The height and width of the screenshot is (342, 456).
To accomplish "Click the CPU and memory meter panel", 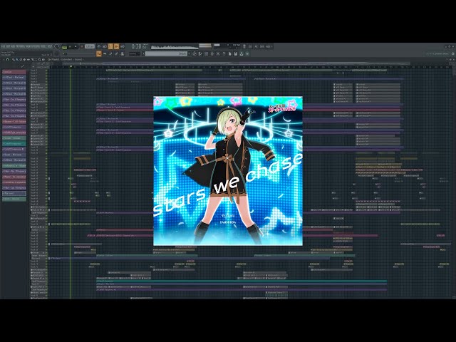I will point(227,46).
